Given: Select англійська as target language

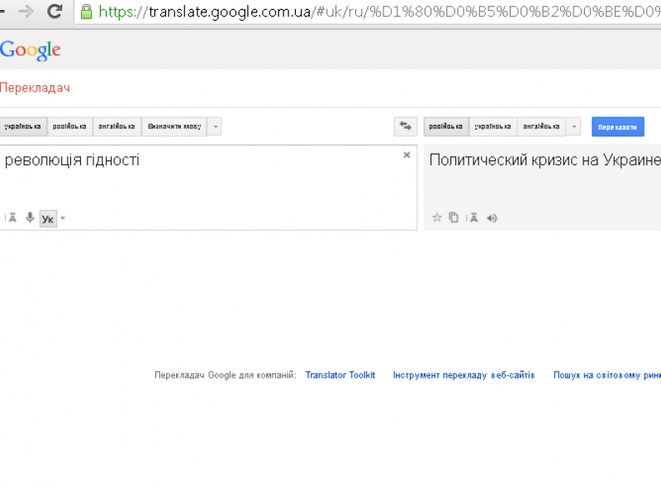Looking at the screenshot, I should pyautogui.click(x=541, y=126).
